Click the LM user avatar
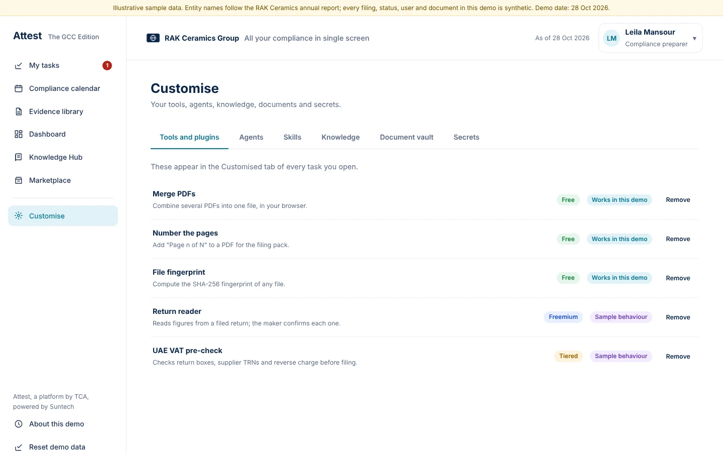Screen dimensions: 723x452 tap(612, 38)
